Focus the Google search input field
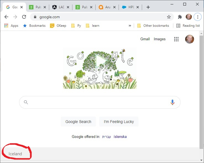 click(x=100, y=102)
